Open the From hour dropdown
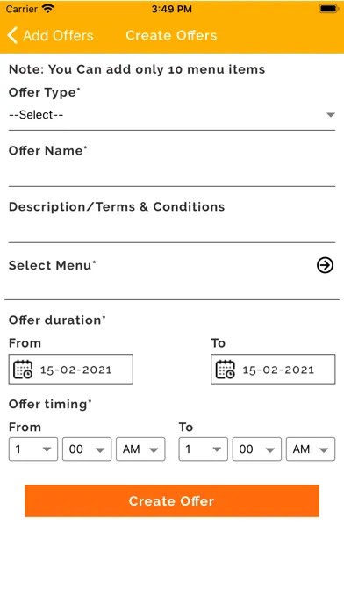Screen dimensions: 344x611 pos(33,449)
